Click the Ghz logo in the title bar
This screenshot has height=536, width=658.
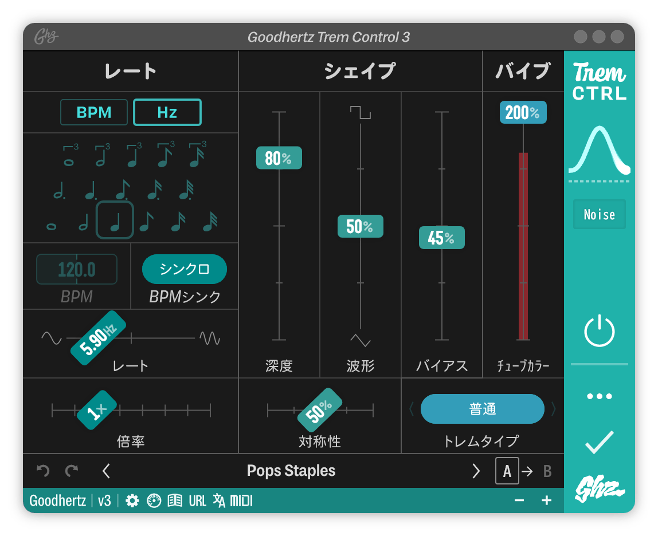point(46,37)
